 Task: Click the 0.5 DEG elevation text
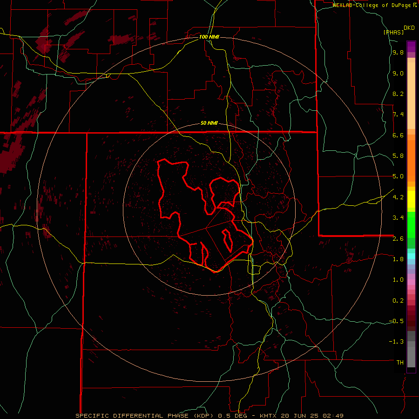[x=232, y=416]
